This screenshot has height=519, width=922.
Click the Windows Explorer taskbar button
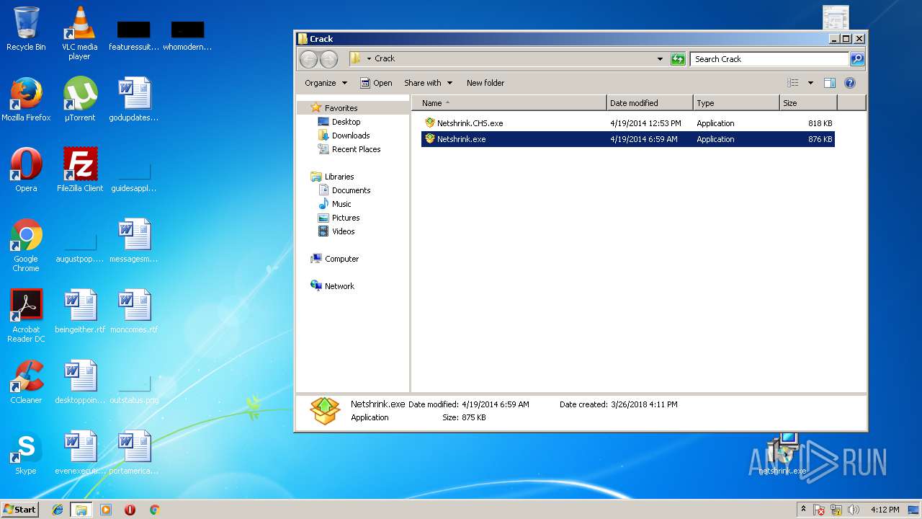tap(81, 510)
